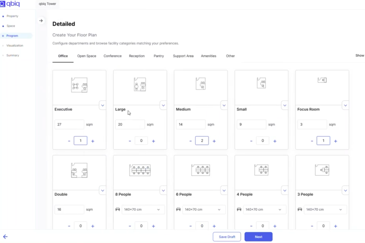Click the 4 People room layout icon
The width and height of the screenshot is (365, 243).
[x=261, y=170]
